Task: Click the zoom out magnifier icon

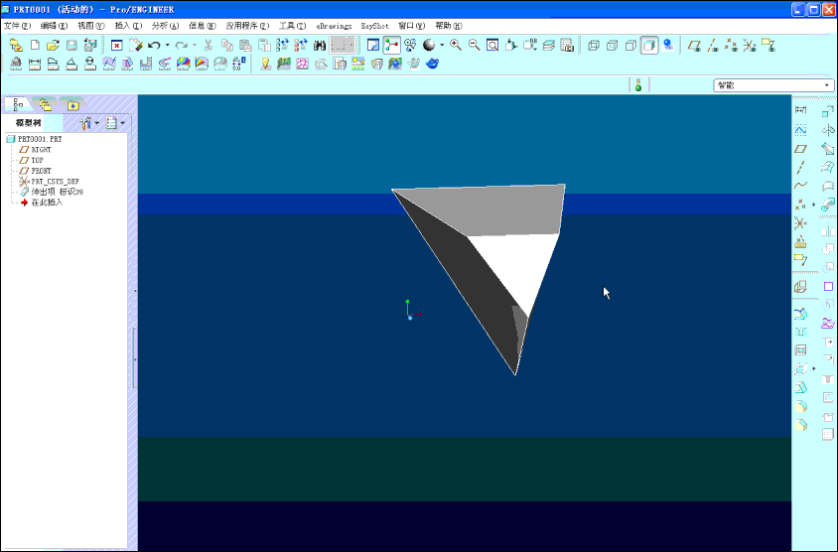Action: click(474, 45)
